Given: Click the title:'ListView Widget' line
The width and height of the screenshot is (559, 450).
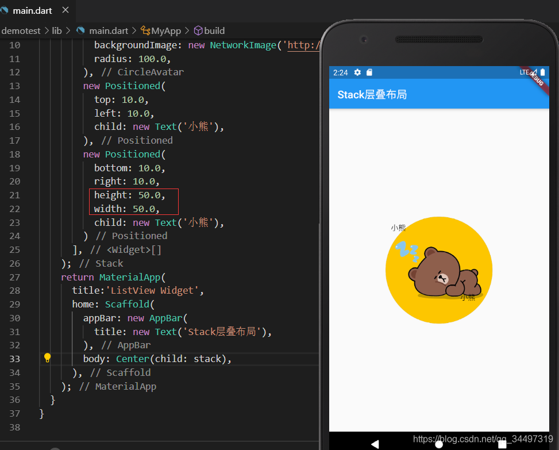Looking at the screenshot, I should pyautogui.click(x=138, y=291).
